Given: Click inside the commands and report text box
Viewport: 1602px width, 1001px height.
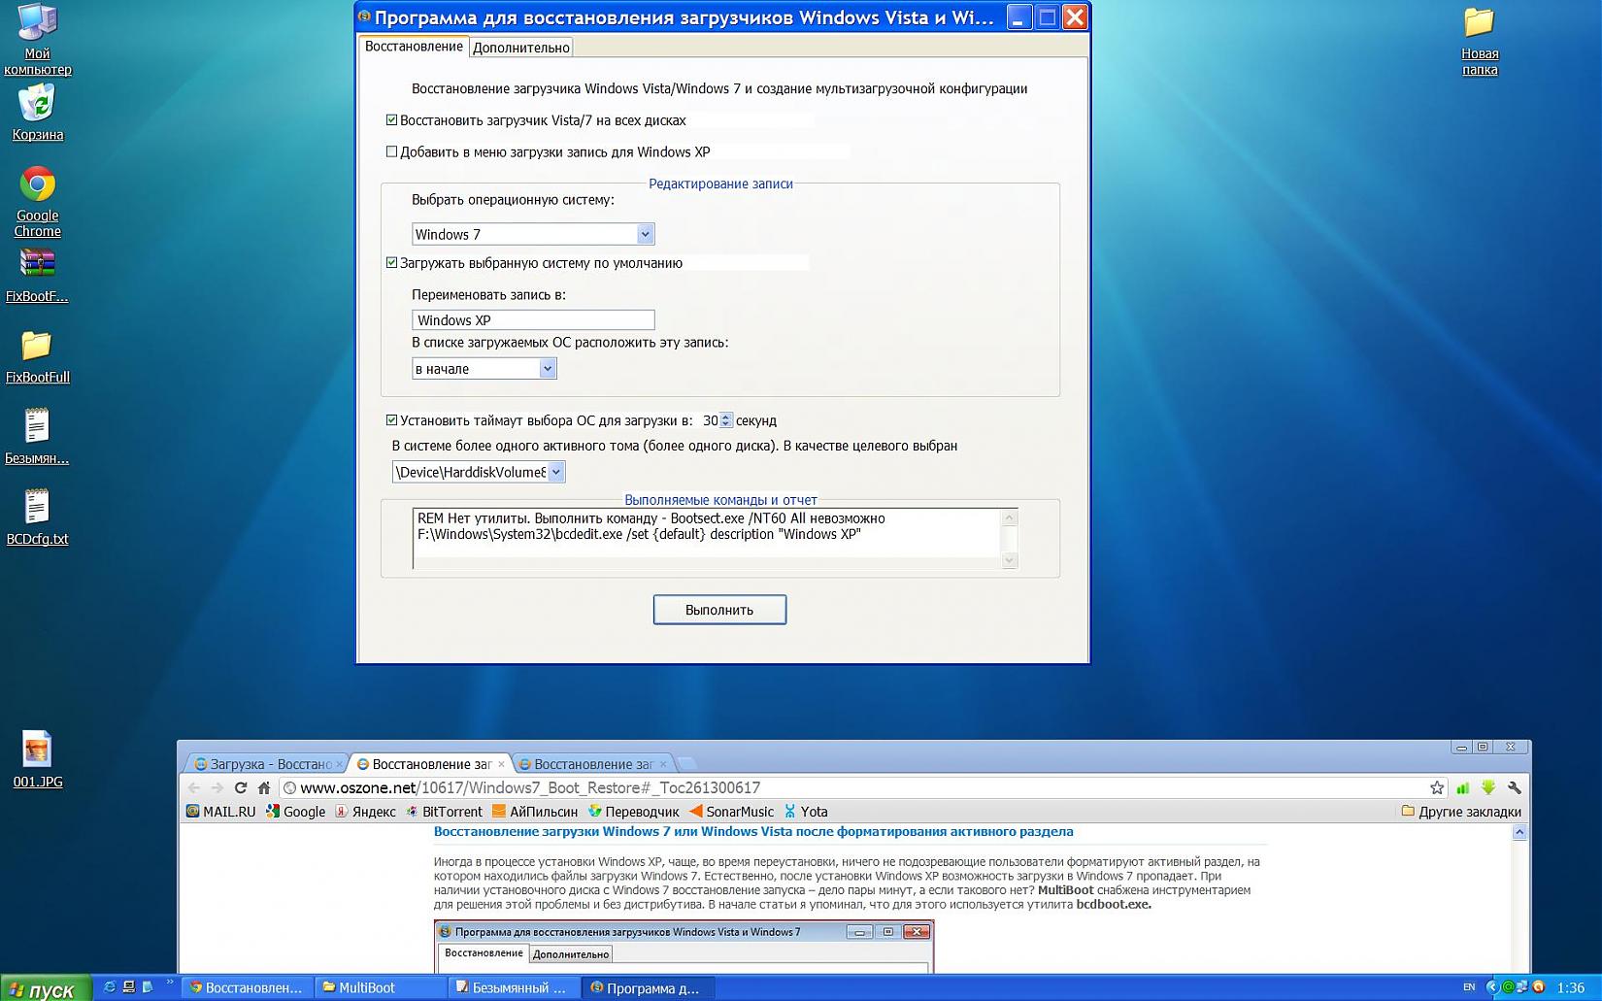Looking at the screenshot, I should pyautogui.click(x=707, y=537).
